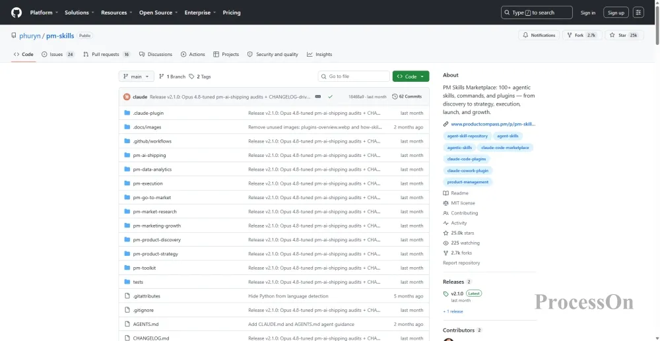Select the product-management topic tag

(468, 182)
